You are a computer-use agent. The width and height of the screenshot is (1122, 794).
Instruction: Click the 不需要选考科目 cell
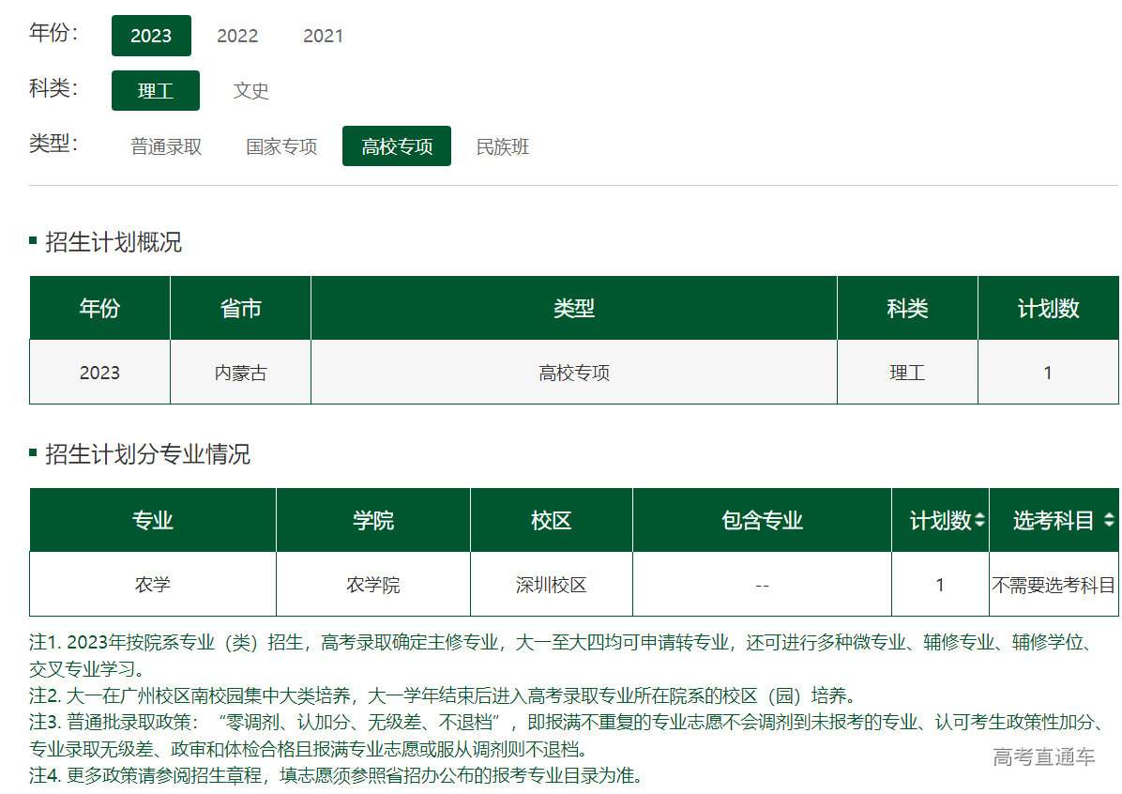coord(1054,585)
